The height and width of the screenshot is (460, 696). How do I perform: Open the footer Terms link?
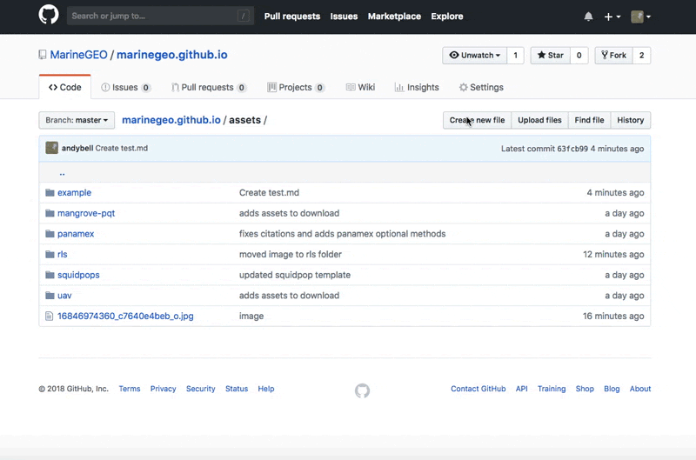(129, 389)
